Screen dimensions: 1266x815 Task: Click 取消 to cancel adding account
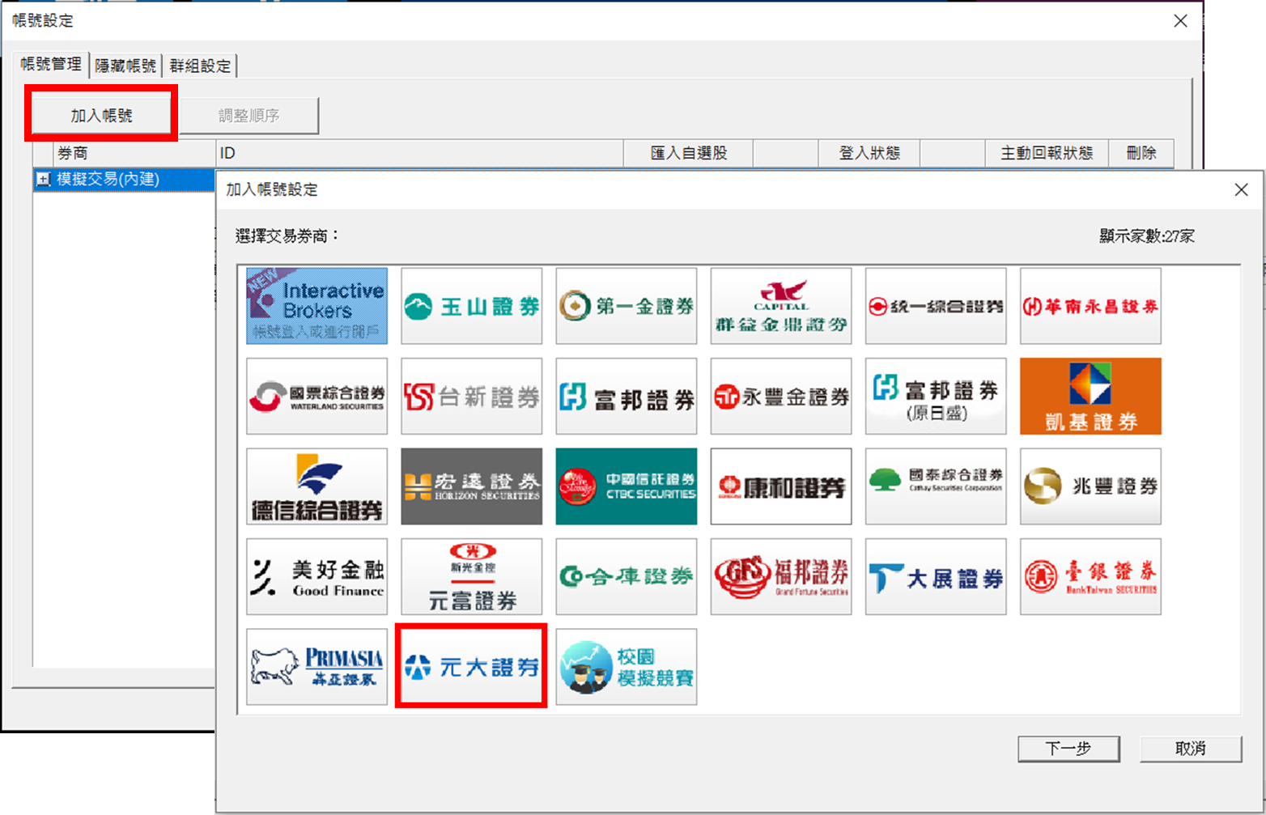pyautogui.click(x=1191, y=749)
